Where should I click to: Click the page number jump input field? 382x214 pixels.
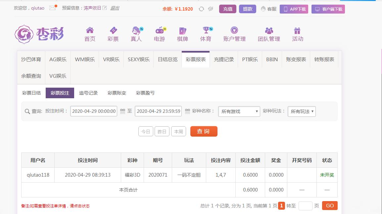pyautogui.click(x=305, y=206)
